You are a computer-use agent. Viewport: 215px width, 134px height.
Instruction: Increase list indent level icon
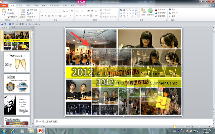(x=92, y=11)
